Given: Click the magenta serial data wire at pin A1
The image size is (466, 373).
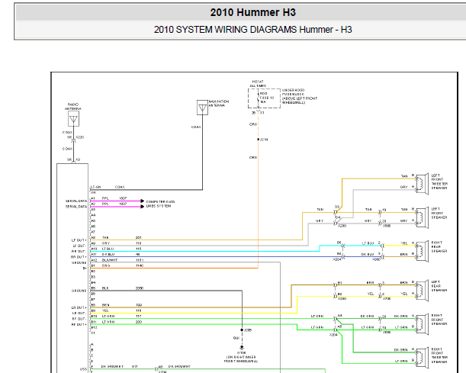Looking at the screenshot, I should pyautogui.click(x=116, y=201).
